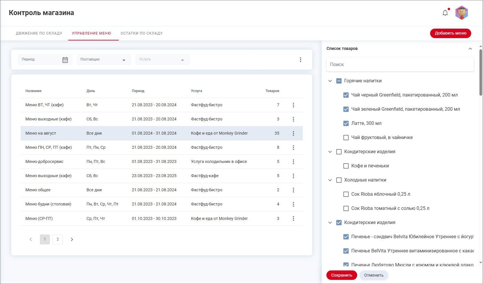Click the product list vertical scrollbar
The width and height of the screenshot is (483, 284).
(481, 72)
